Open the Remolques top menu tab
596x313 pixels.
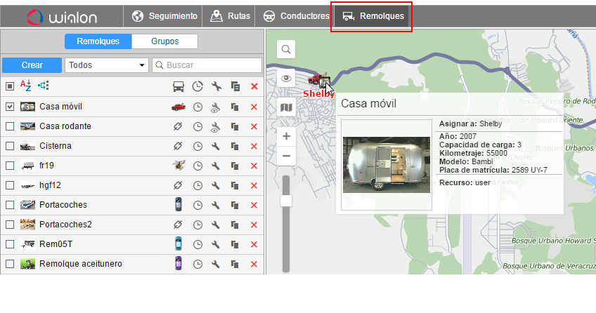pyautogui.click(x=372, y=15)
